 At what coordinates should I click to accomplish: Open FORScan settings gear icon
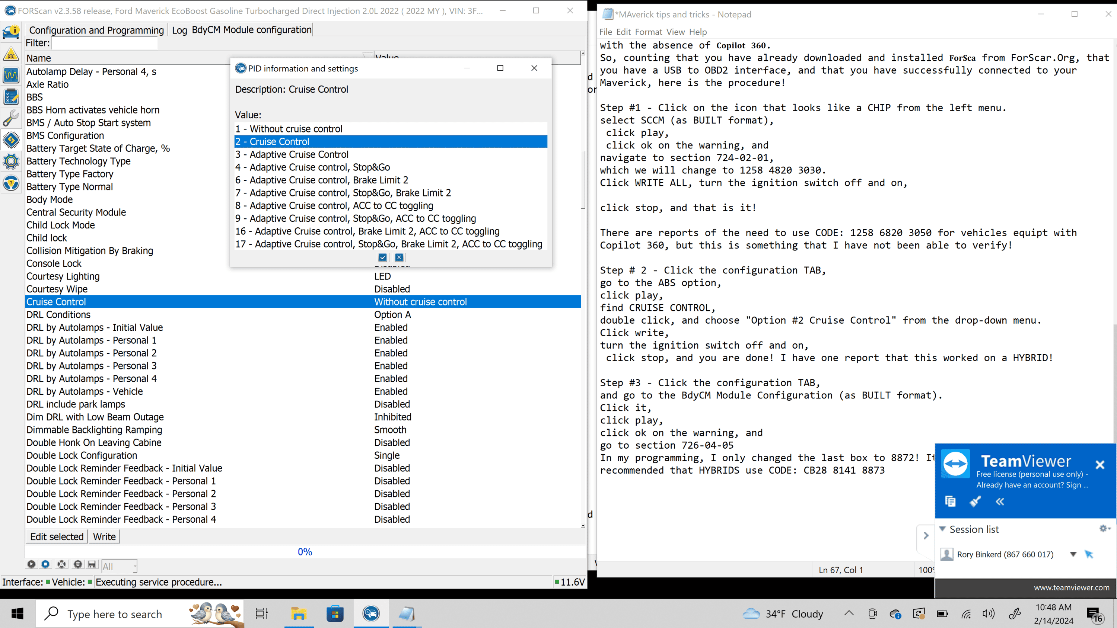tap(11, 162)
